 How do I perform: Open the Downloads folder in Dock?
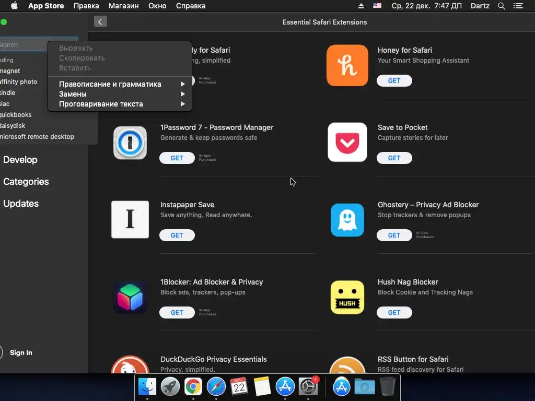(x=364, y=387)
